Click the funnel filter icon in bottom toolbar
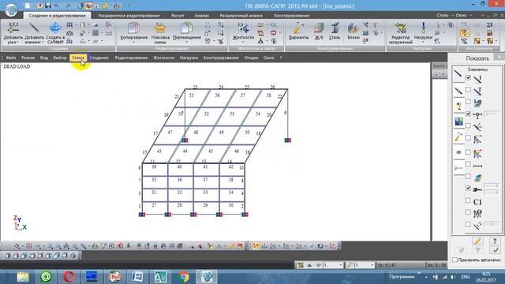Screen dimensions: 505x284 pos(103,246)
